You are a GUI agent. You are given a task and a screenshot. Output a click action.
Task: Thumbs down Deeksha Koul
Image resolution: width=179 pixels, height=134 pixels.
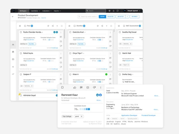110,46
